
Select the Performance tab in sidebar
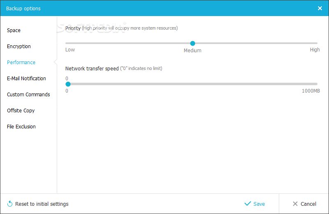(x=21, y=63)
